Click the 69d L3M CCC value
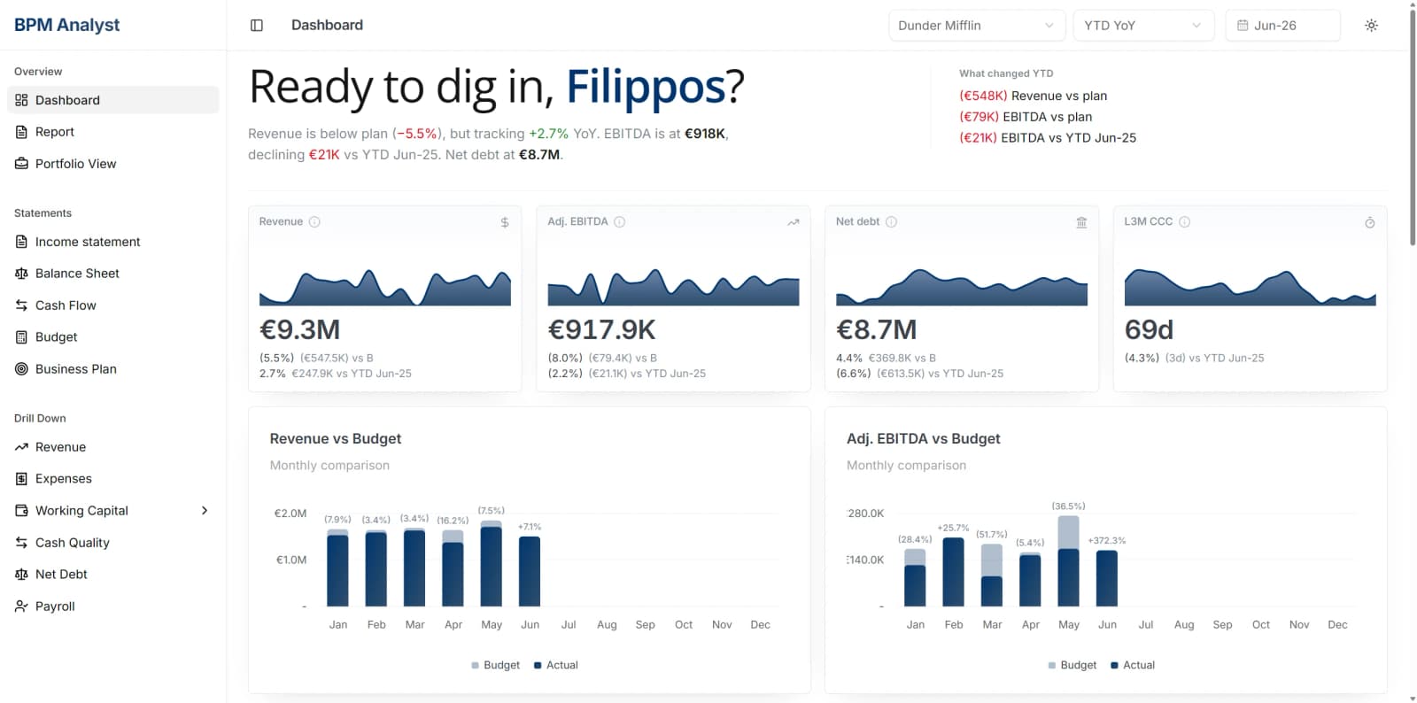 [x=1149, y=330]
